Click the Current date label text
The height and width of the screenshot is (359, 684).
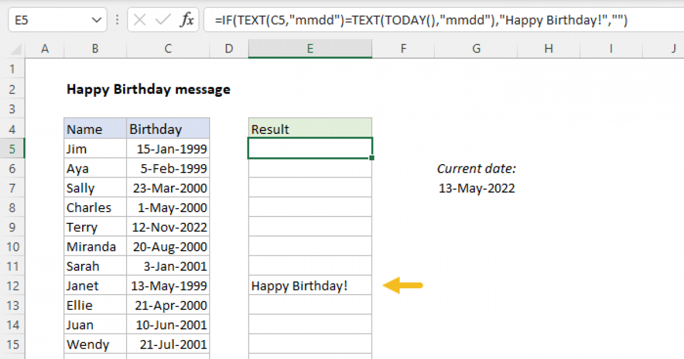coord(477,168)
